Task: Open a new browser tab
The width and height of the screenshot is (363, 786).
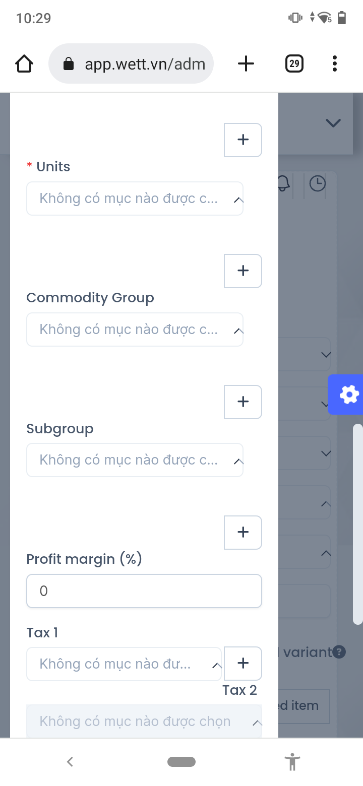Action: [246, 63]
